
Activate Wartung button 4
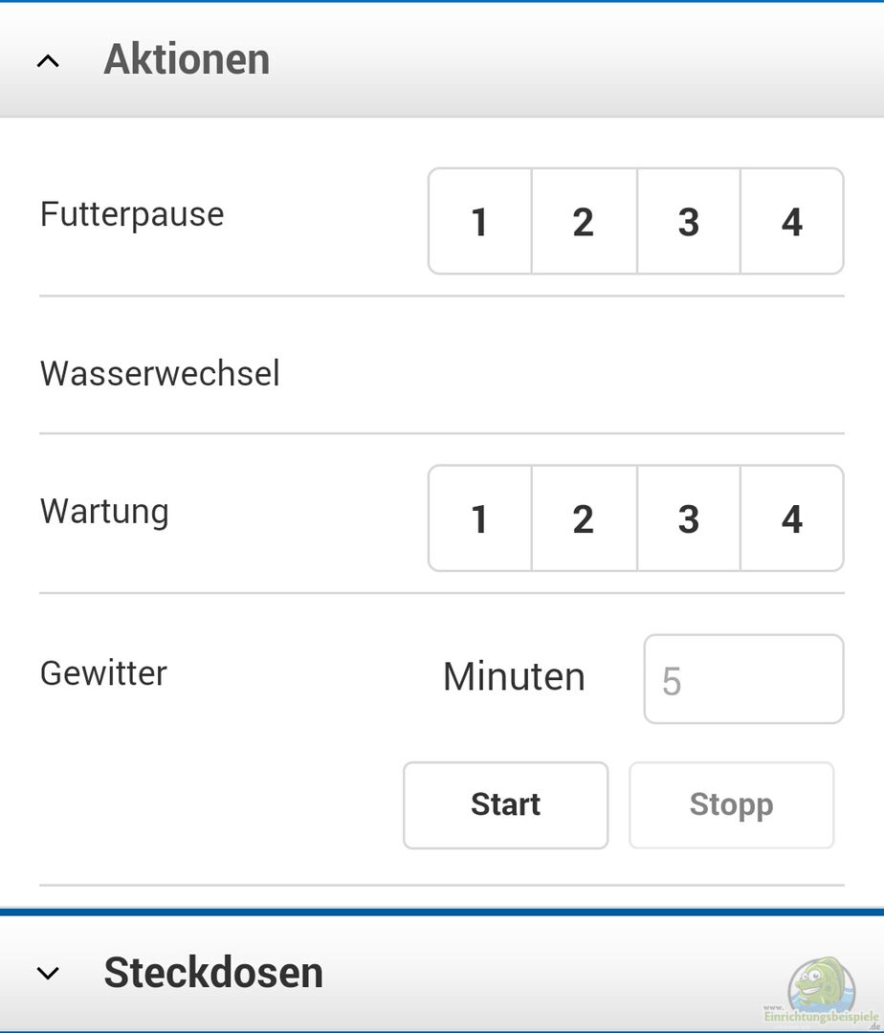(792, 518)
